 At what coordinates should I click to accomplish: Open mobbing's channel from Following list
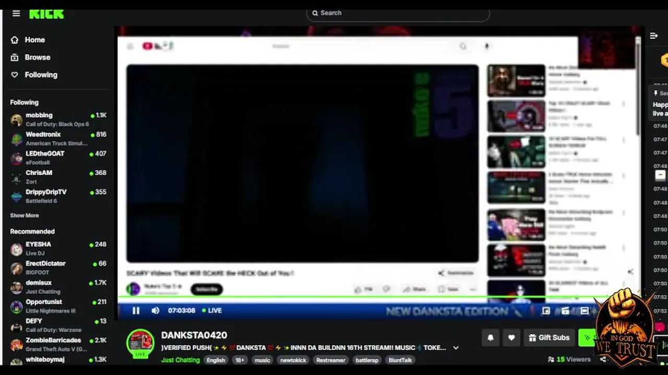(x=58, y=120)
